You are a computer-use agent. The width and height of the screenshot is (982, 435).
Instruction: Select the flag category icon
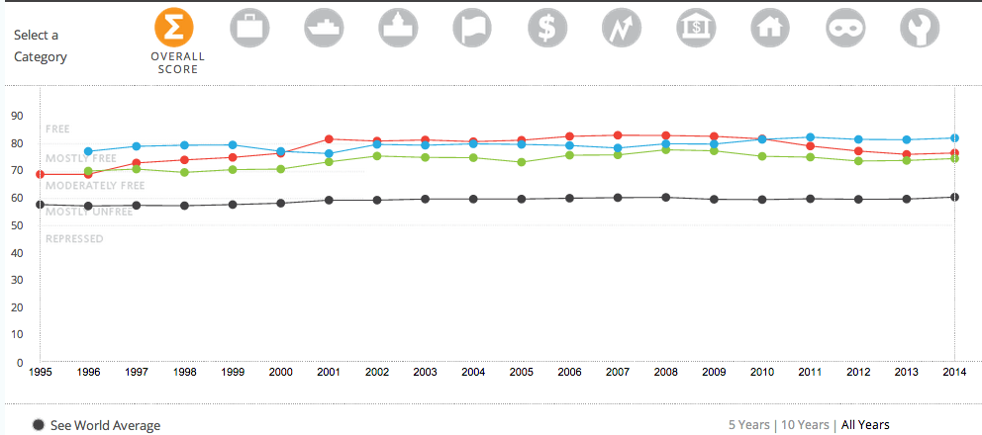[x=473, y=29]
